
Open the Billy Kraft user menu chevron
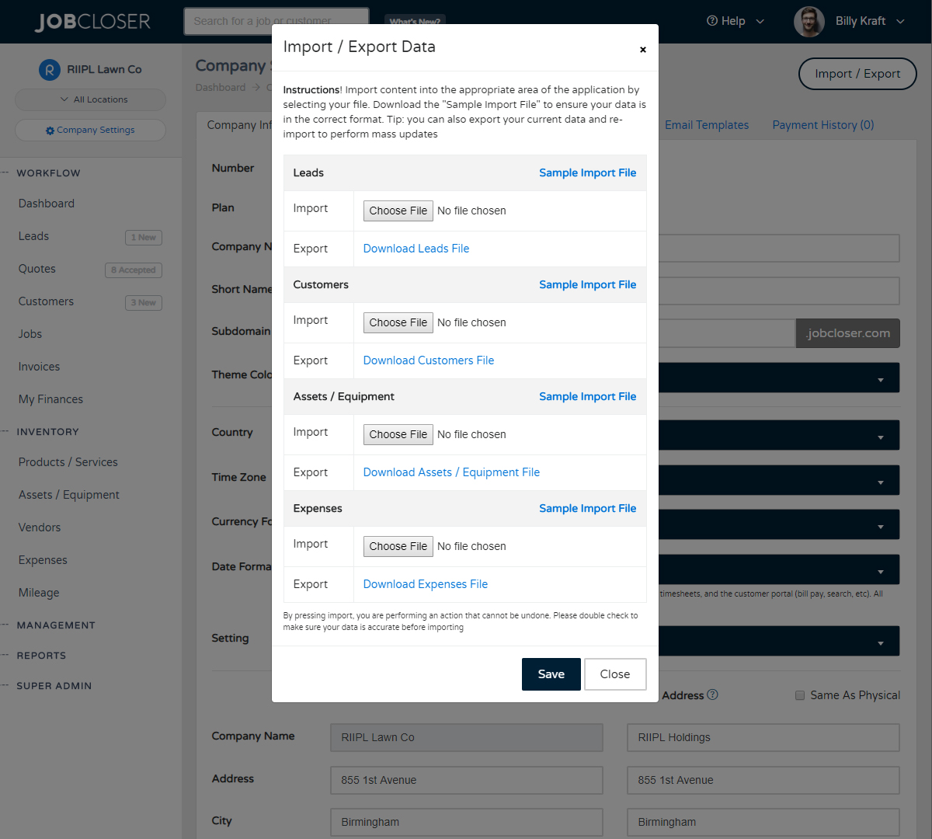click(900, 22)
